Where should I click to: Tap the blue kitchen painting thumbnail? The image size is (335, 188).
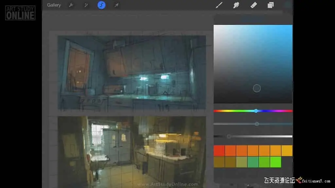(132, 73)
